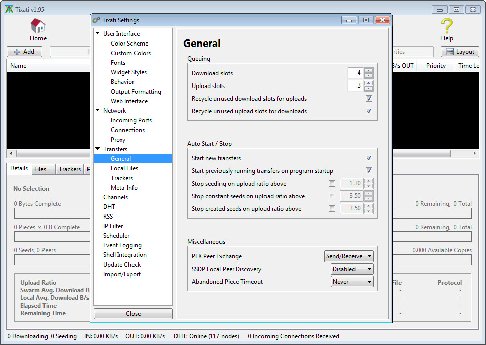Open Abandoned Piece Timeout dropdown

352,282
